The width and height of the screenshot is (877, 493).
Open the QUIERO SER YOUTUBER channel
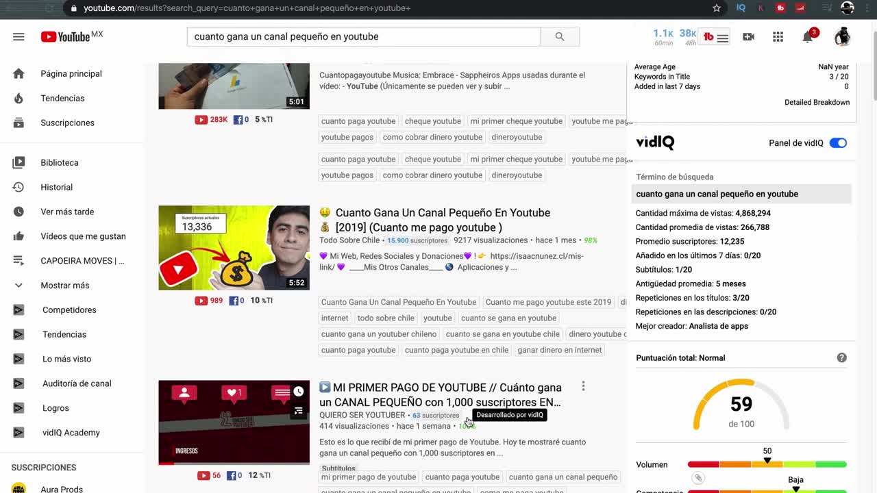pyautogui.click(x=362, y=415)
